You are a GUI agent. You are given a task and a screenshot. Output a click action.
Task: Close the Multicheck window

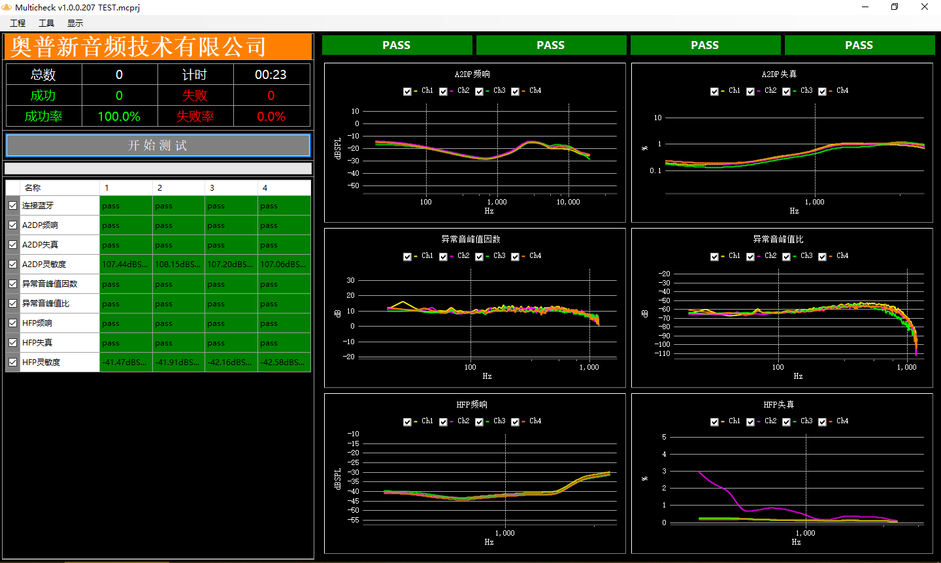pyautogui.click(x=925, y=7)
